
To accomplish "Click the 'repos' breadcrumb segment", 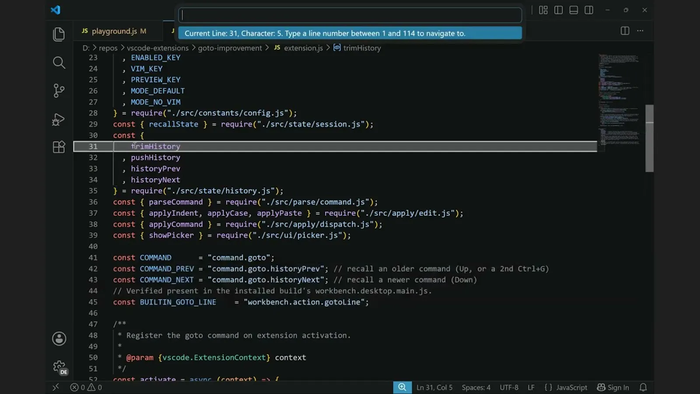I will tap(108, 48).
